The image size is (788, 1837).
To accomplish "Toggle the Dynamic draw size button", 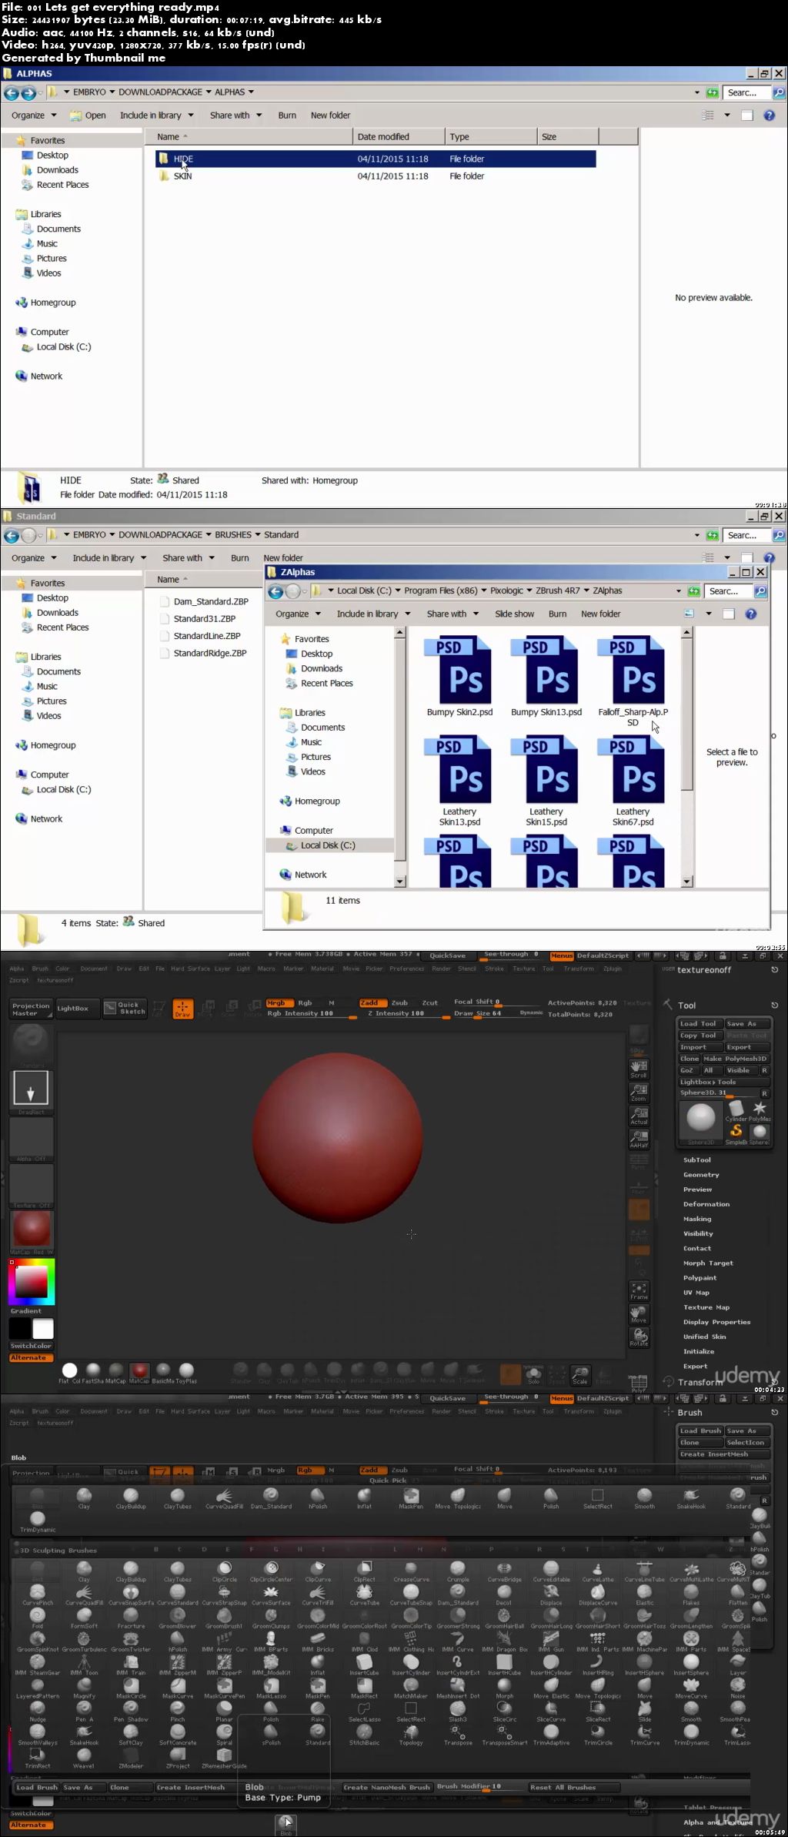I will [531, 1012].
